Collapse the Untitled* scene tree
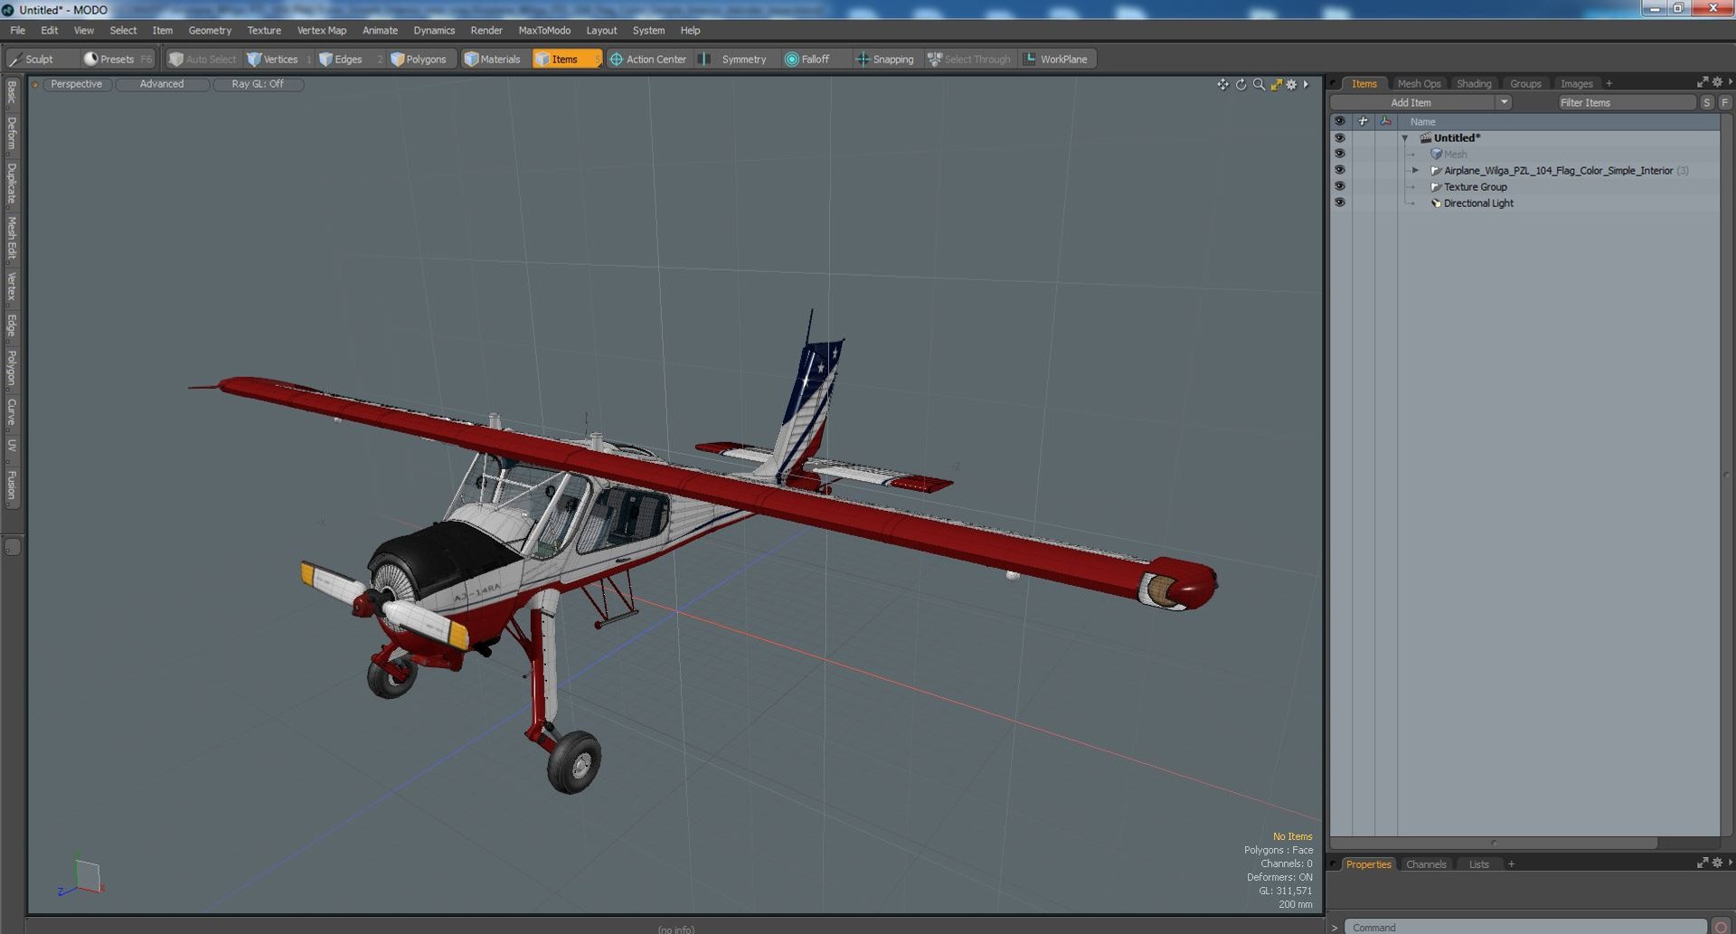 [1404, 138]
